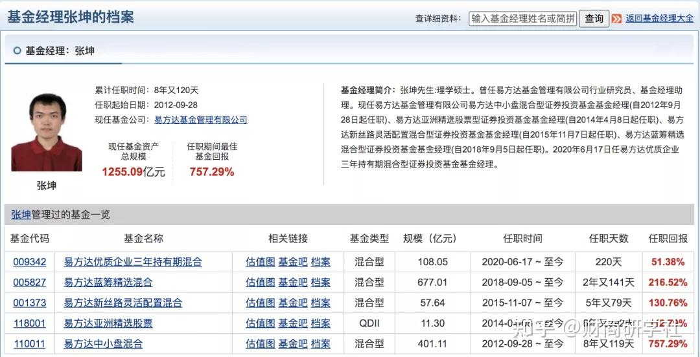Viewport: 700px width, 357px height.
Task: Open fund code 005827
Action: click(29, 283)
